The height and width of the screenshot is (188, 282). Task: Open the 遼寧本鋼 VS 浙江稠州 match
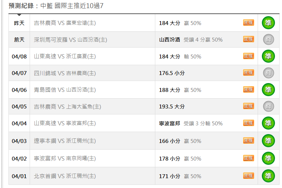point(65,141)
